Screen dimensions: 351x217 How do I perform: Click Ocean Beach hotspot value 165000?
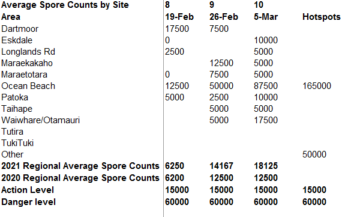click(x=317, y=86)
